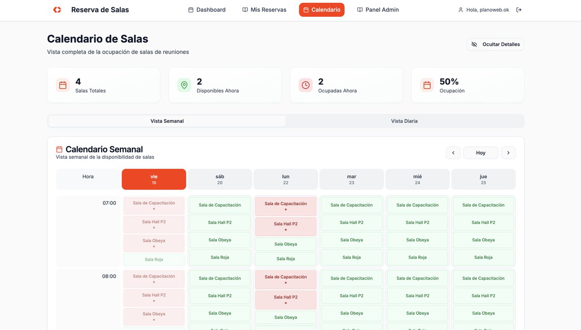
Task: Switch to the Vista Semanal tab
Action: pyautogui.click(x=167, y=121)
